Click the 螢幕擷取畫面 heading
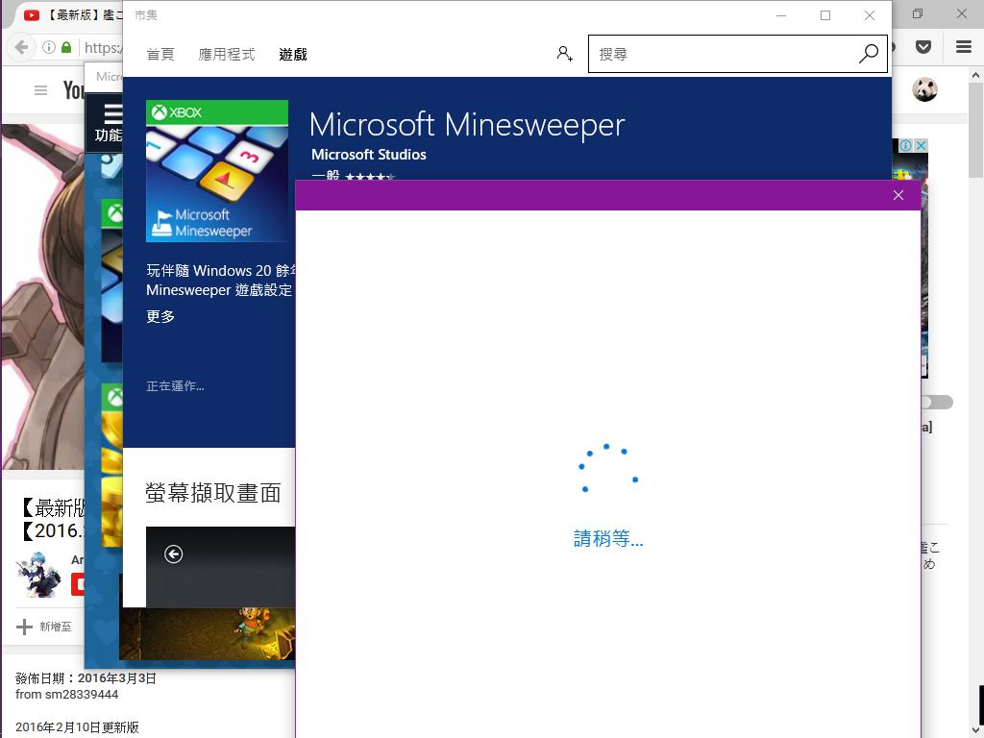The height and width of the screenshot is (738, 984). pos(212,493)
